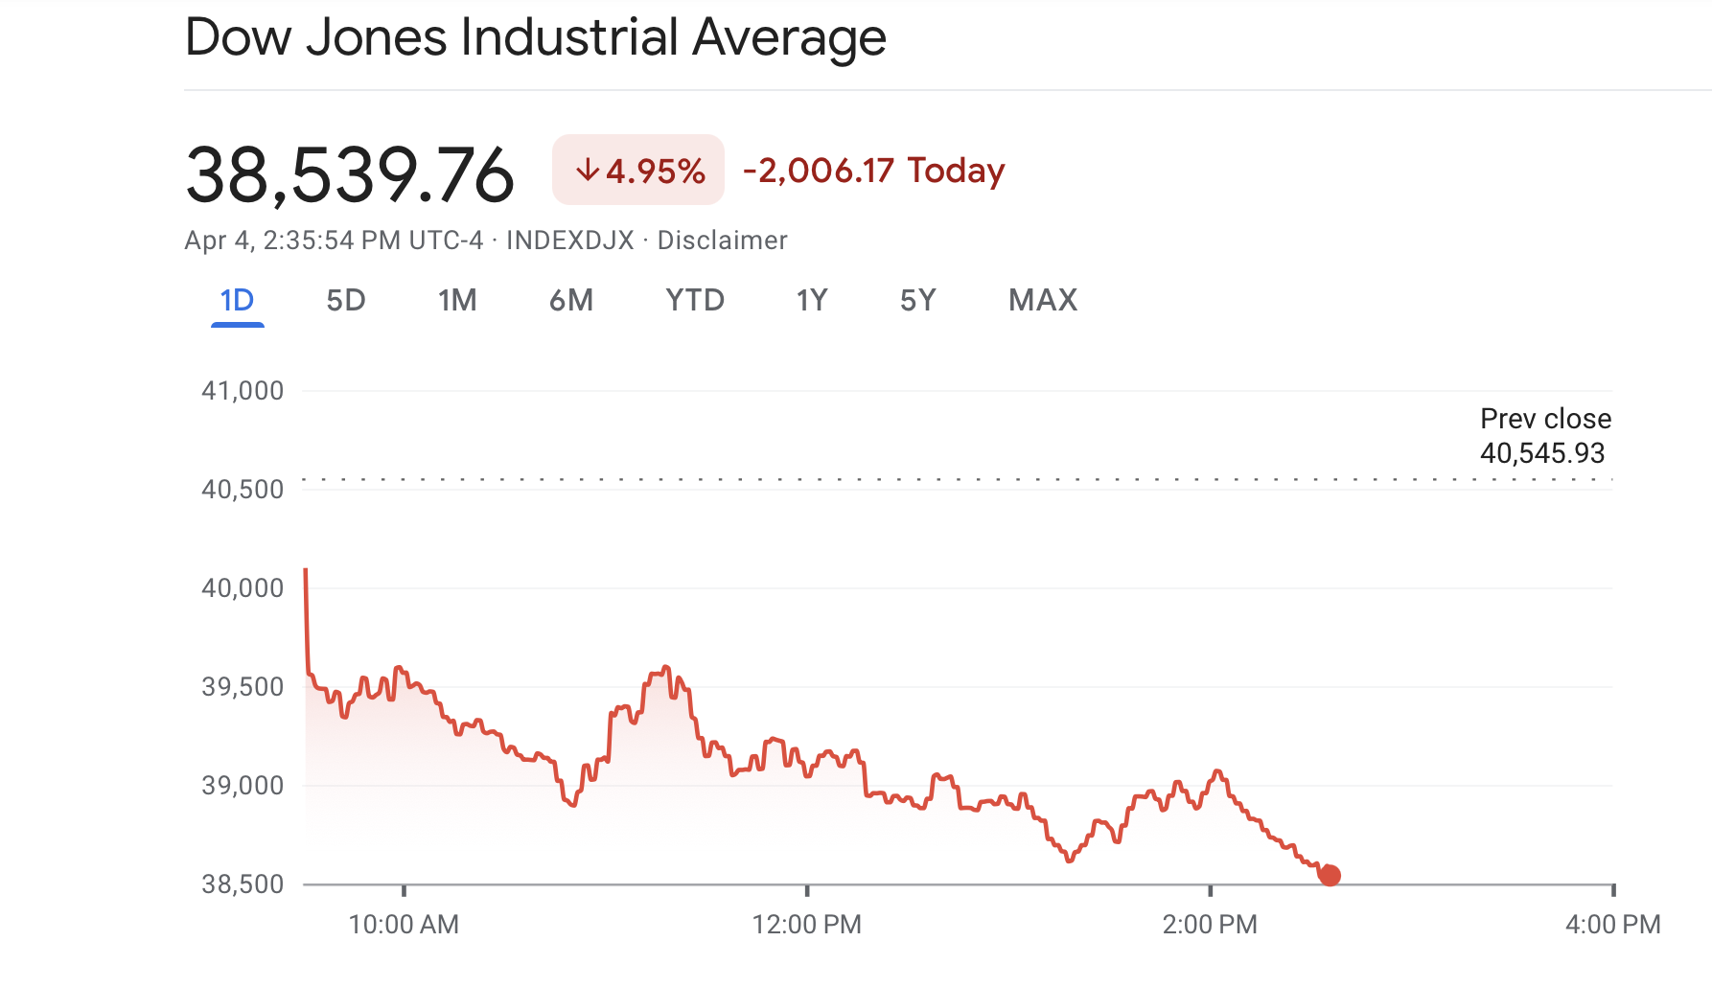The image size is (1712, 987).
Task: Click the red current-price dot on the chart
Action: (1330, 875)
